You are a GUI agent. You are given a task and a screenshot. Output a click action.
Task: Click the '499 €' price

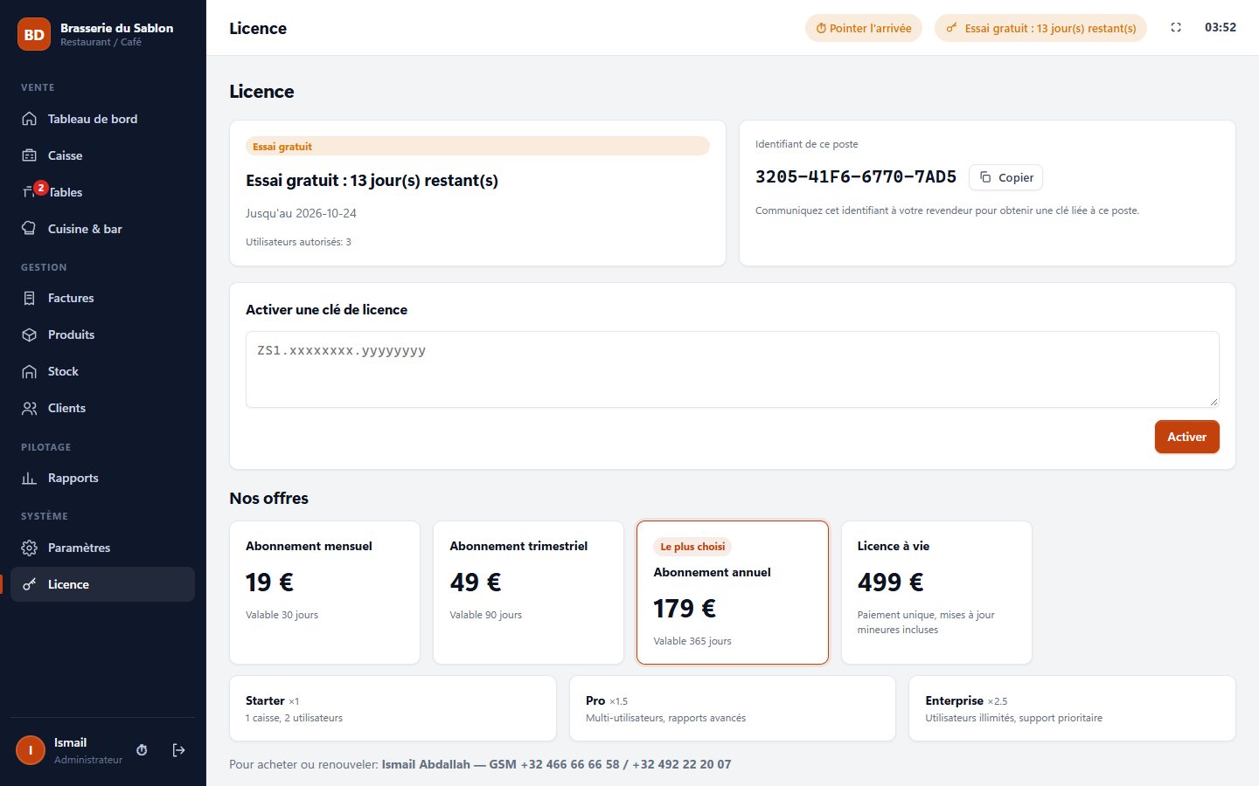click(891, 582)
